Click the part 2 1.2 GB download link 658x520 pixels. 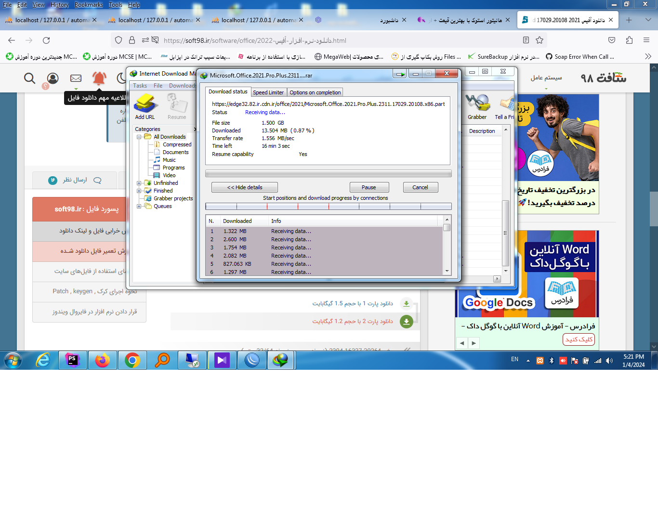click(353, 322)
